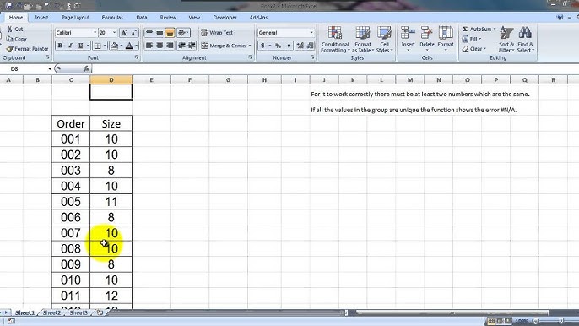
Task: Click Merge & Center
Action: pyautogui.click(x=225, y=46)
